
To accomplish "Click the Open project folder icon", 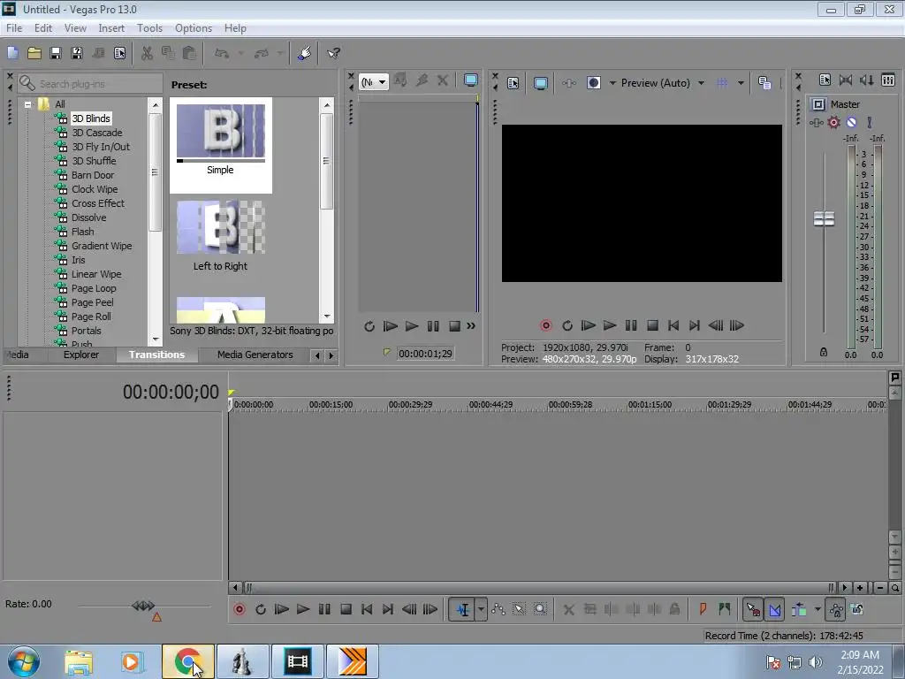I will click(34, 53).
